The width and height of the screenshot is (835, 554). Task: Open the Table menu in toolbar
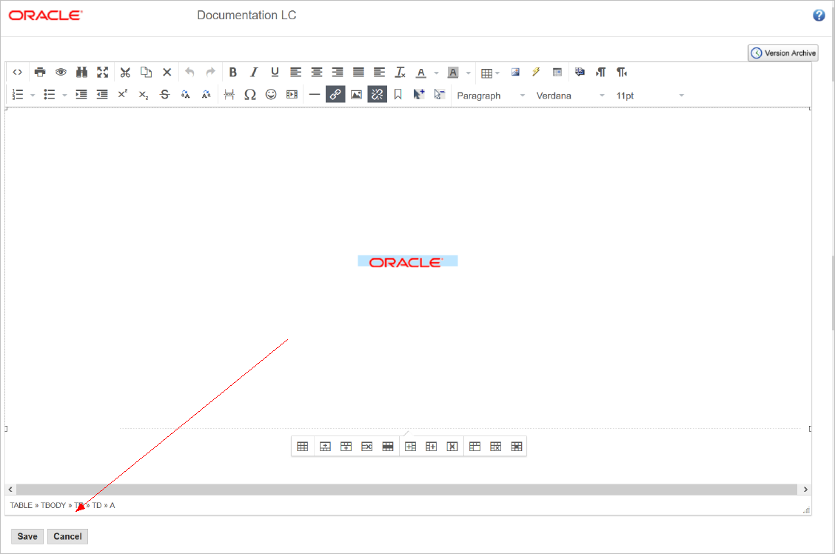[490, 73]
